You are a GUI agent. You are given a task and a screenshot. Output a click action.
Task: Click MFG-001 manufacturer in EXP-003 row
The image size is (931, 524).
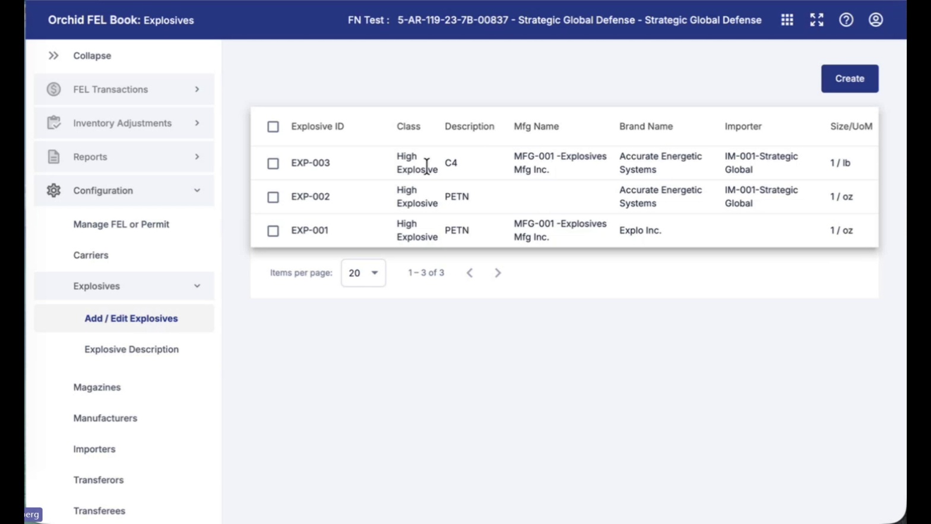click(560, 163)
